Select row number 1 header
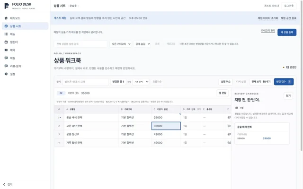This screenshot has height=189, width=303. (x=59, y=118)
